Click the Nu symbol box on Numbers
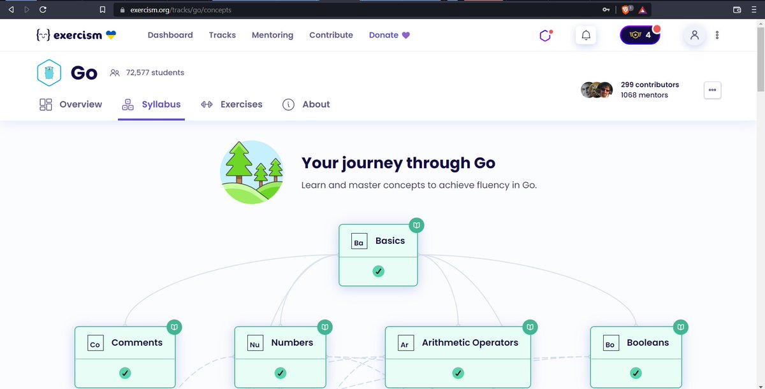 coord(255,343)
